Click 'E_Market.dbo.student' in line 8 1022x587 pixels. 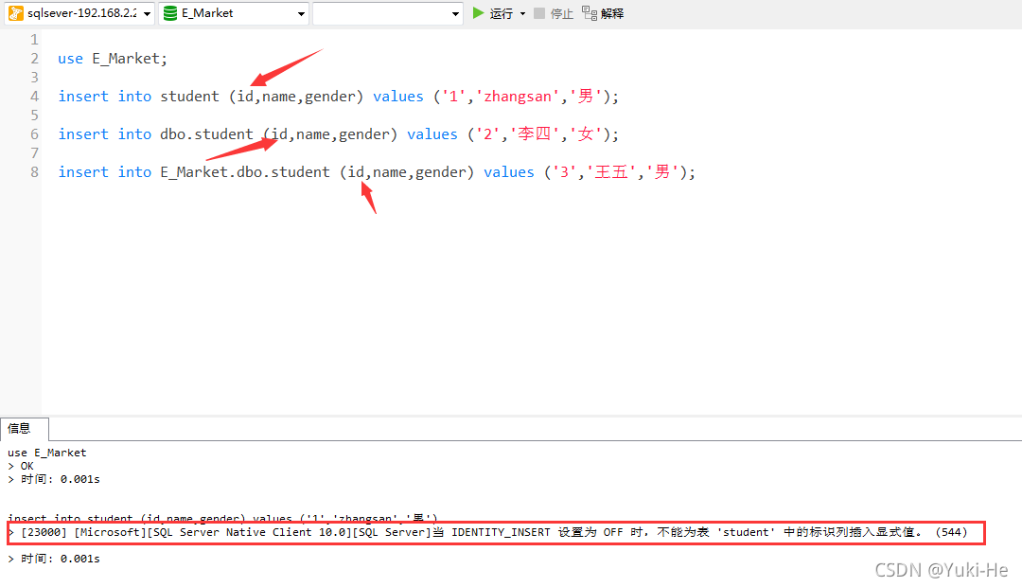[245, 172]
